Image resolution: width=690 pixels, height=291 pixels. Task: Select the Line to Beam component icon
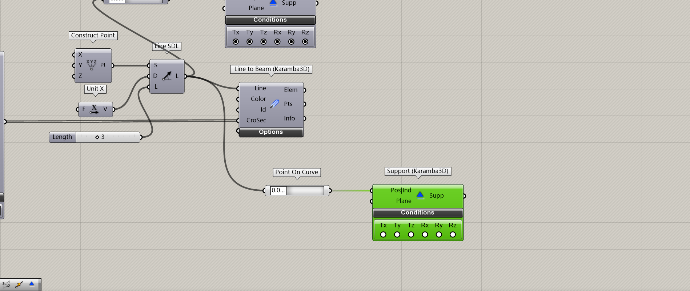coord(275,104)
